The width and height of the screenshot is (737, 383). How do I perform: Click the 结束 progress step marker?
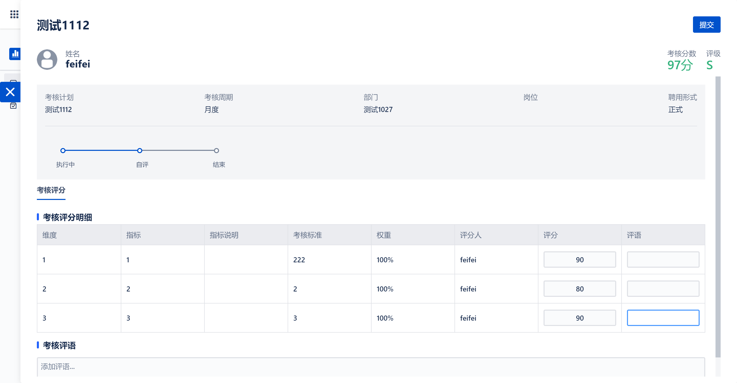click(x=216, y=151)
